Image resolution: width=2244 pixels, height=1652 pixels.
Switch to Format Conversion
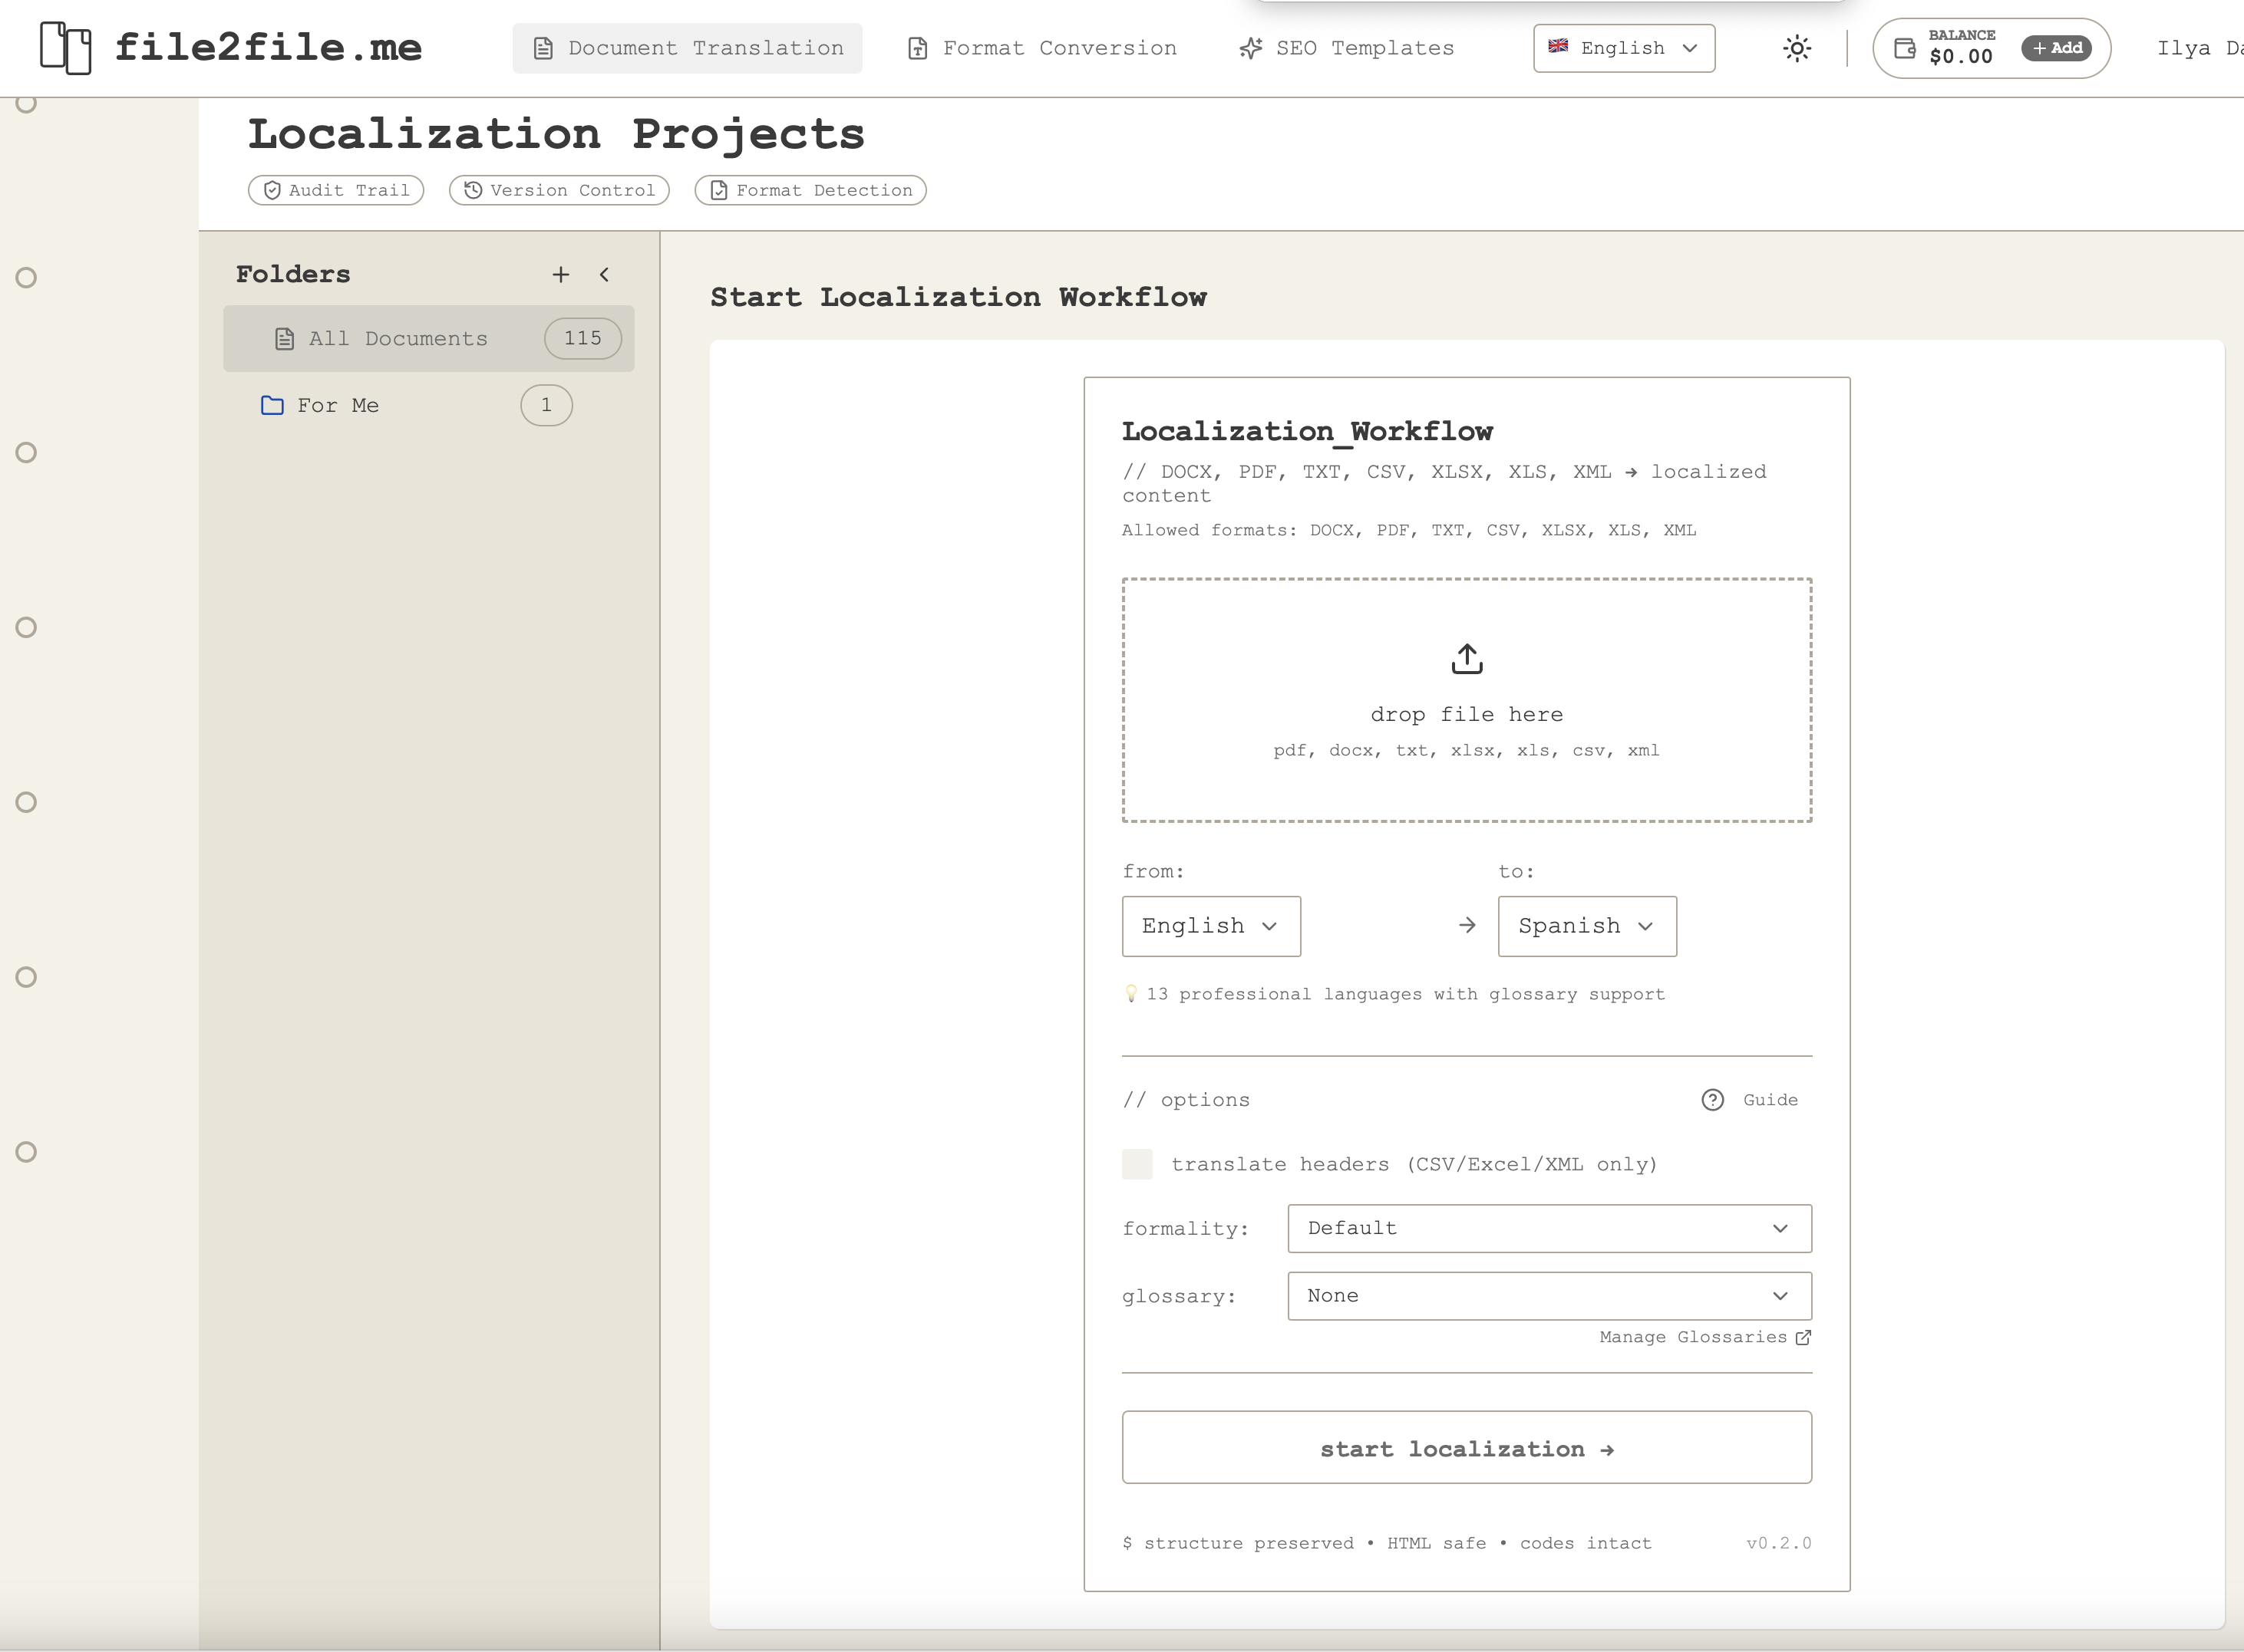pyautogui.click(x=1041, y=47)
